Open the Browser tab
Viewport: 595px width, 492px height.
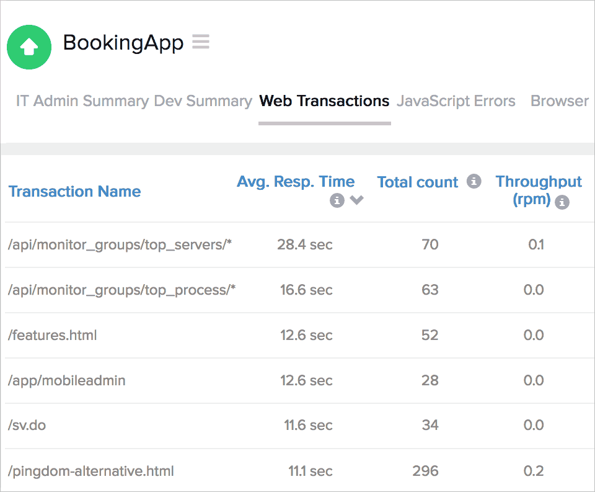pyautogui.click(x=559, y=101)
